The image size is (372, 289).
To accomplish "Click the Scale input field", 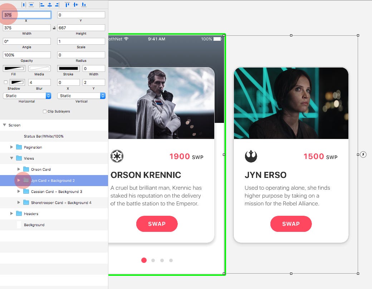I will pyautogui.click(x=81, y=41).
